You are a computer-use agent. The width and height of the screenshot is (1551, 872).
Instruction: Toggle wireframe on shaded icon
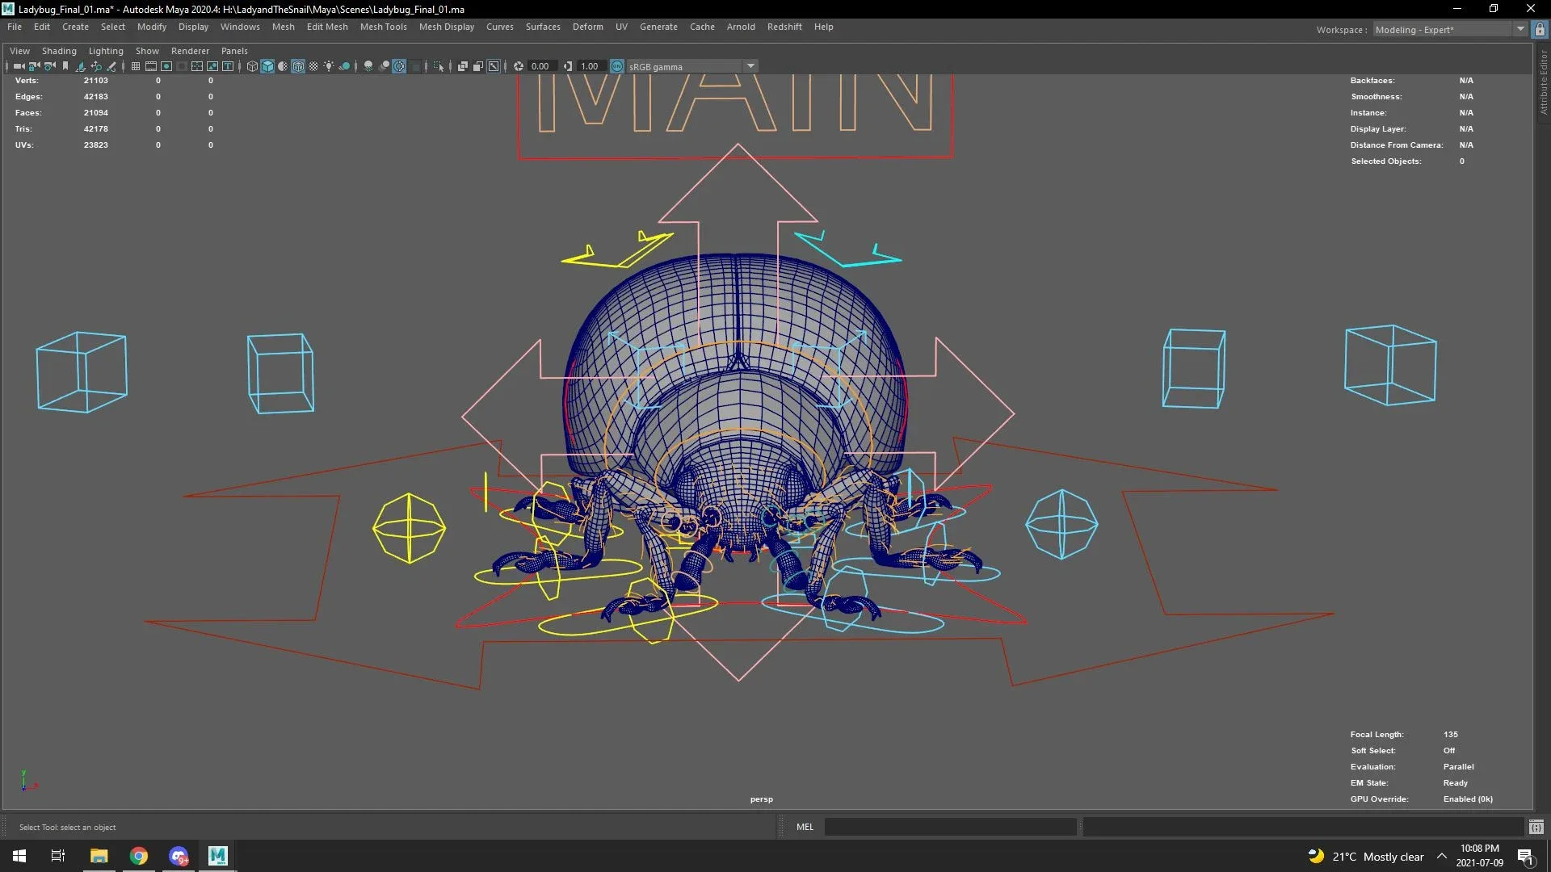point(298,66)
